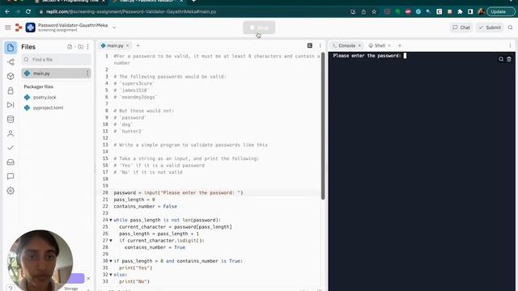The image size is (518, 291).
Task: Dismiss the purple button with X
Action: pos(88,278)
